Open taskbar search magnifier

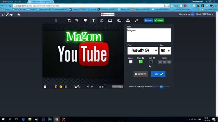pyautogui.click(x=10, y=119)
